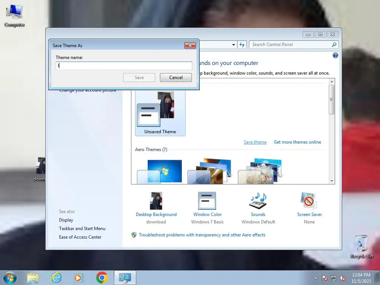Viewport: 380px width, 285px height.
Task: Click the muted volume tray icon
Action: [x=343, y=278]
